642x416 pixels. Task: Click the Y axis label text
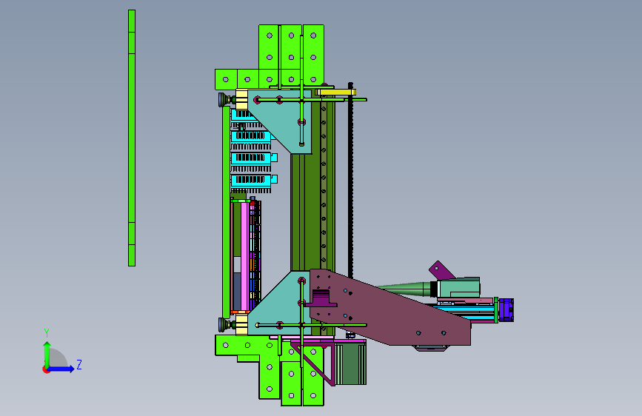coord(47,333)
